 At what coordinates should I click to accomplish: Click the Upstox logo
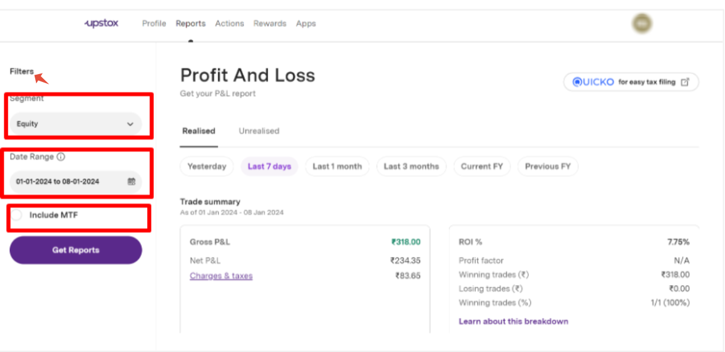[x=101, y=23]
